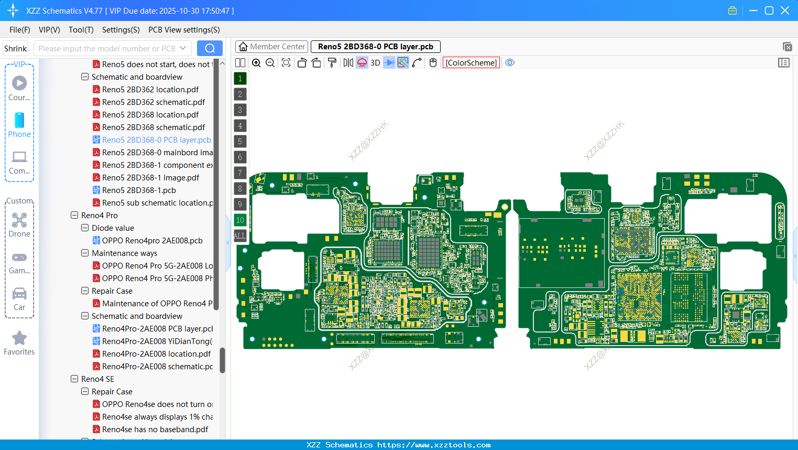Select the Zoom In tool

(x=256, y=62)
